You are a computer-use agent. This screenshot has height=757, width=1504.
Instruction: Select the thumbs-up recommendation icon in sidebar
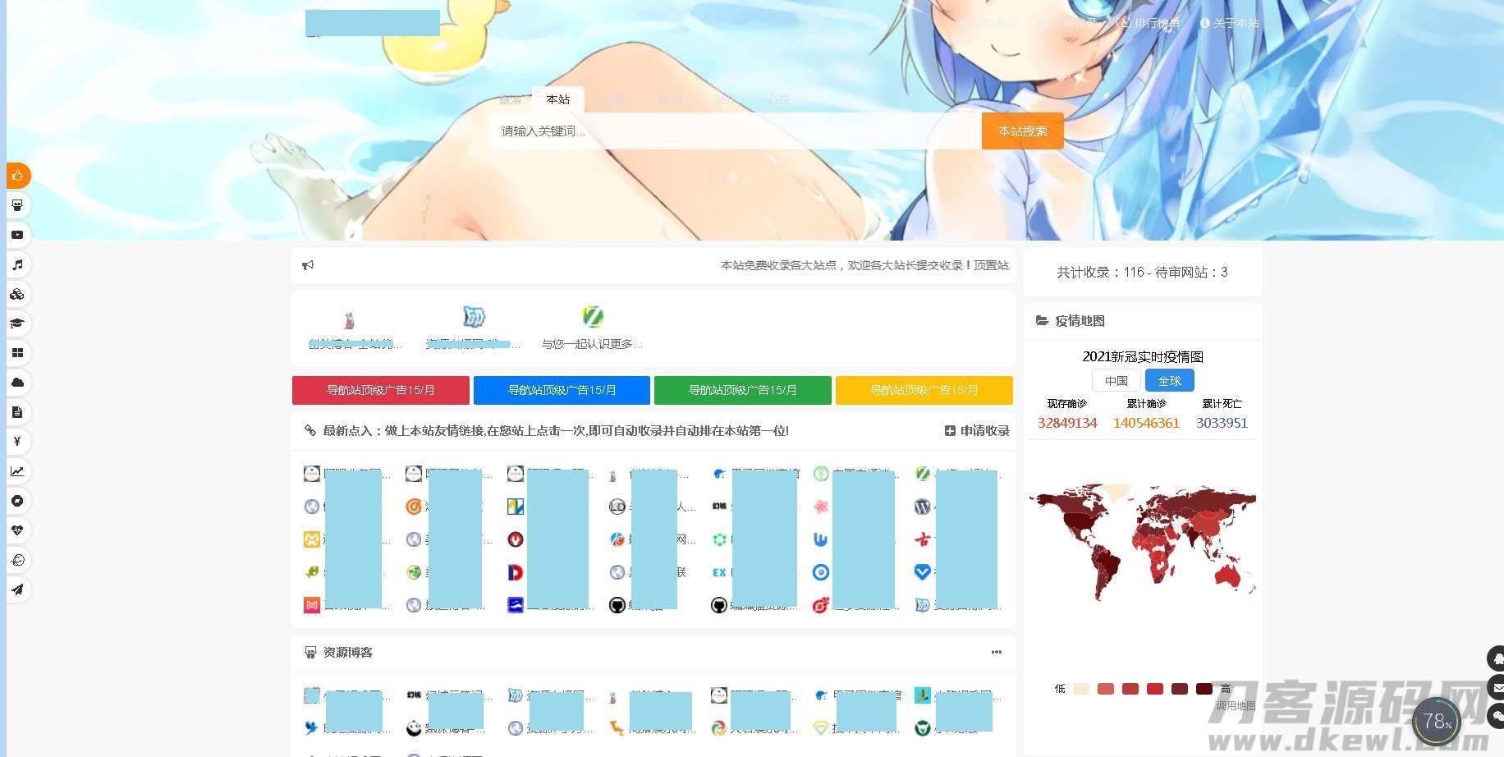pyautogui.click(x=17, y=176)
